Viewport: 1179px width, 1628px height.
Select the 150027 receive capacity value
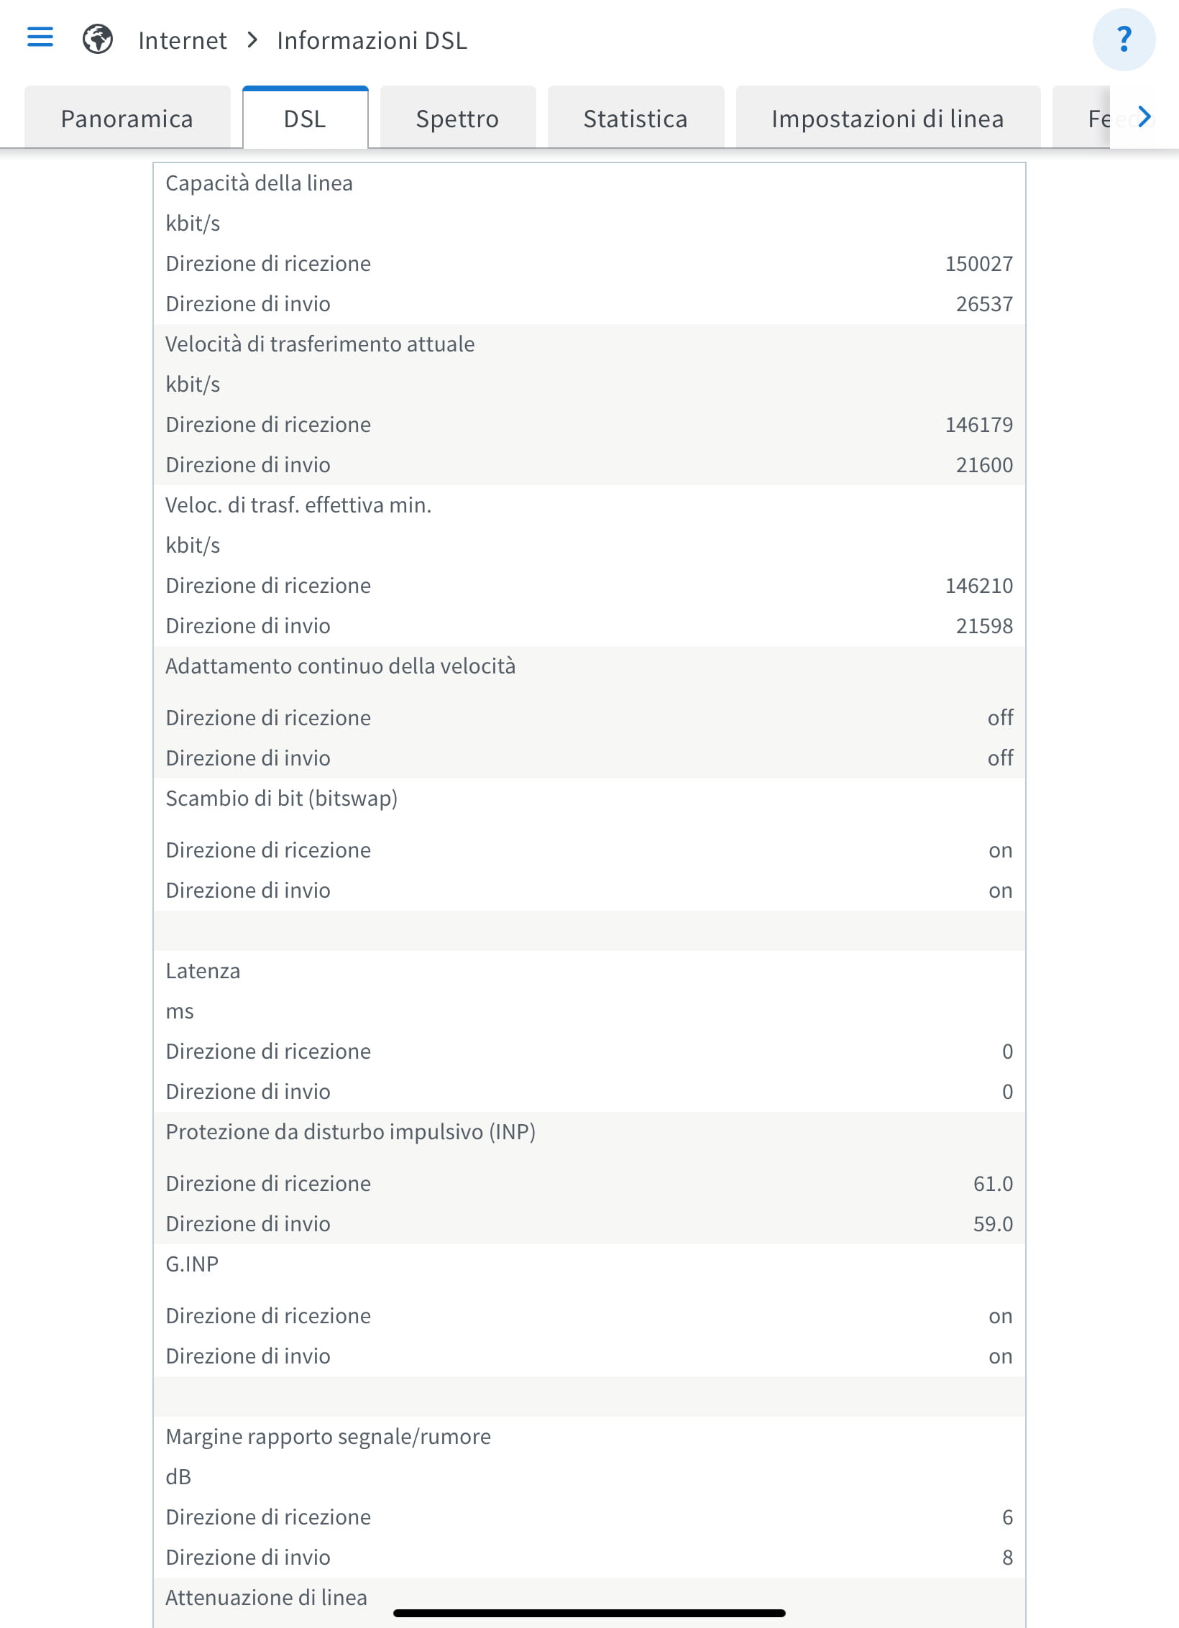978,264
